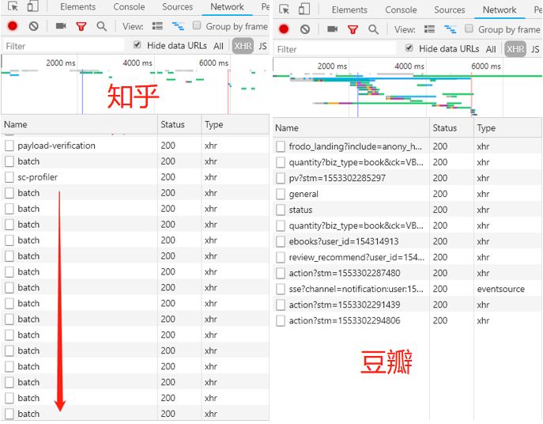The width and height of the screenshot is (543, 424).
Task: Sort by Type column in left panel
Action: [235, 124]
